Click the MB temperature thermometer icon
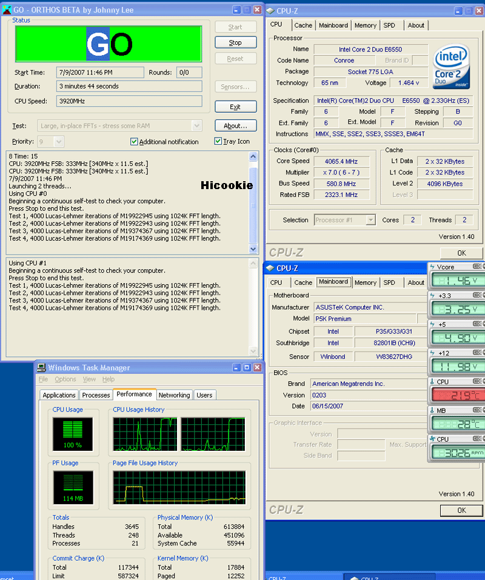485x580 pixels. tap(432, 410)
